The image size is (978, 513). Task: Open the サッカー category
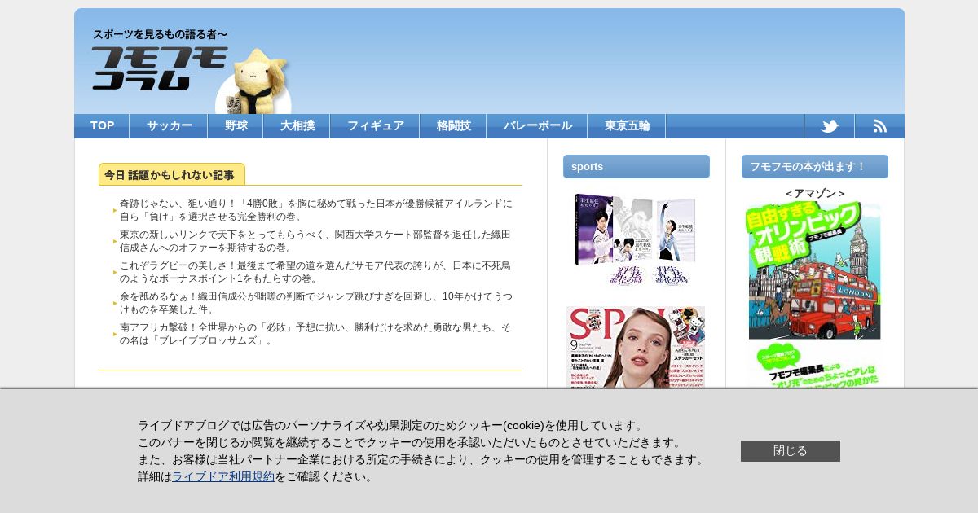click(169, 126)
